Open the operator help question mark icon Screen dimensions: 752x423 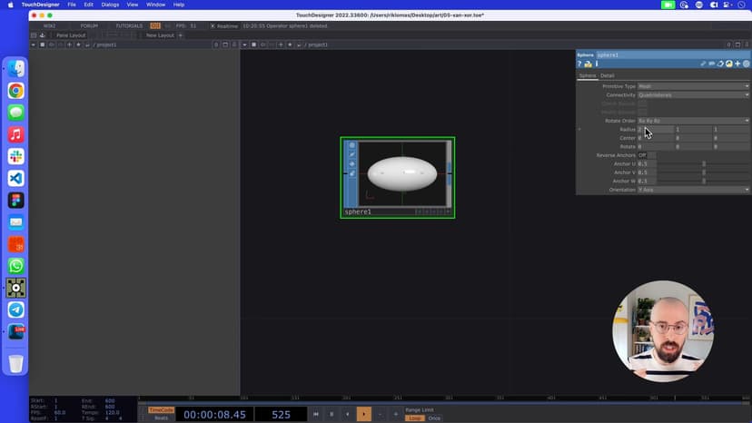pyautogui.click(x=579, y=64)
